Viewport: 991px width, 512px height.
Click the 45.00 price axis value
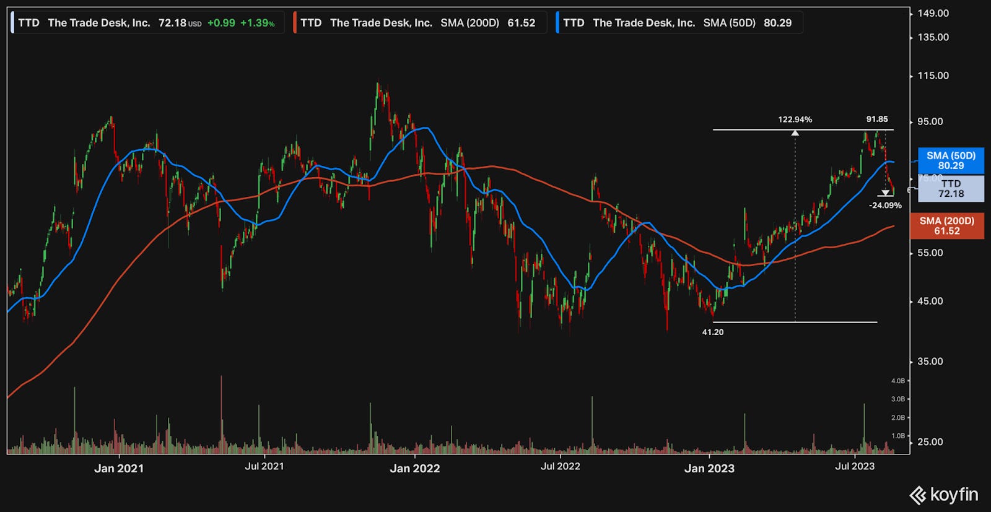pos(930,301)
